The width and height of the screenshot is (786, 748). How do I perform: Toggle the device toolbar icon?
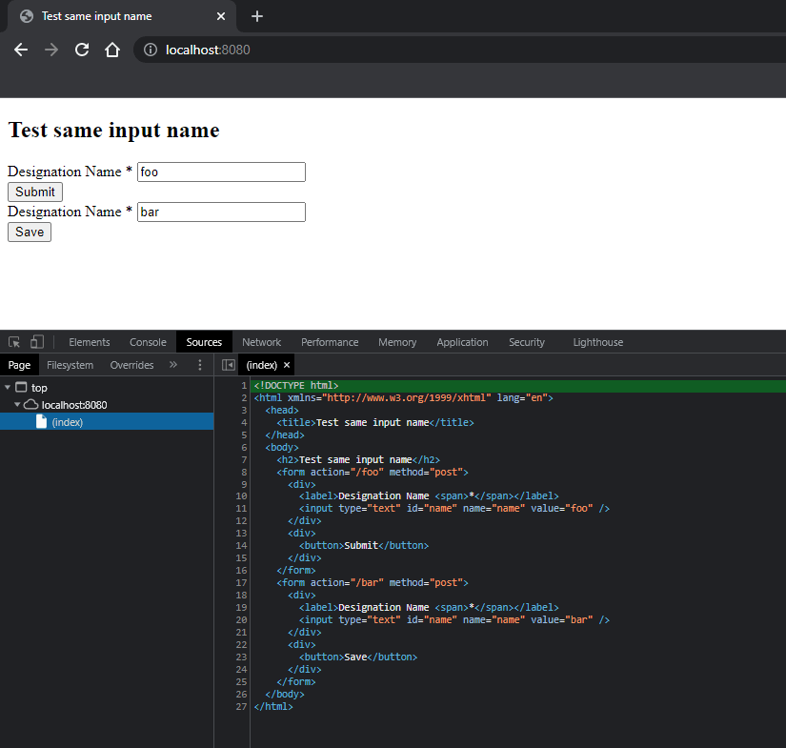pos(37,342)
